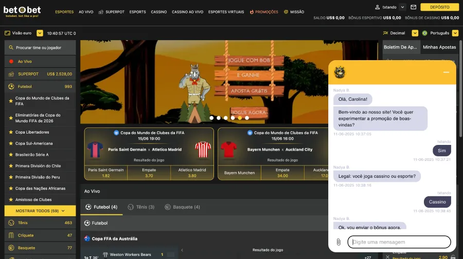
Task: Click the Tênis ball sidebar icon
Action: click(11, 223)
